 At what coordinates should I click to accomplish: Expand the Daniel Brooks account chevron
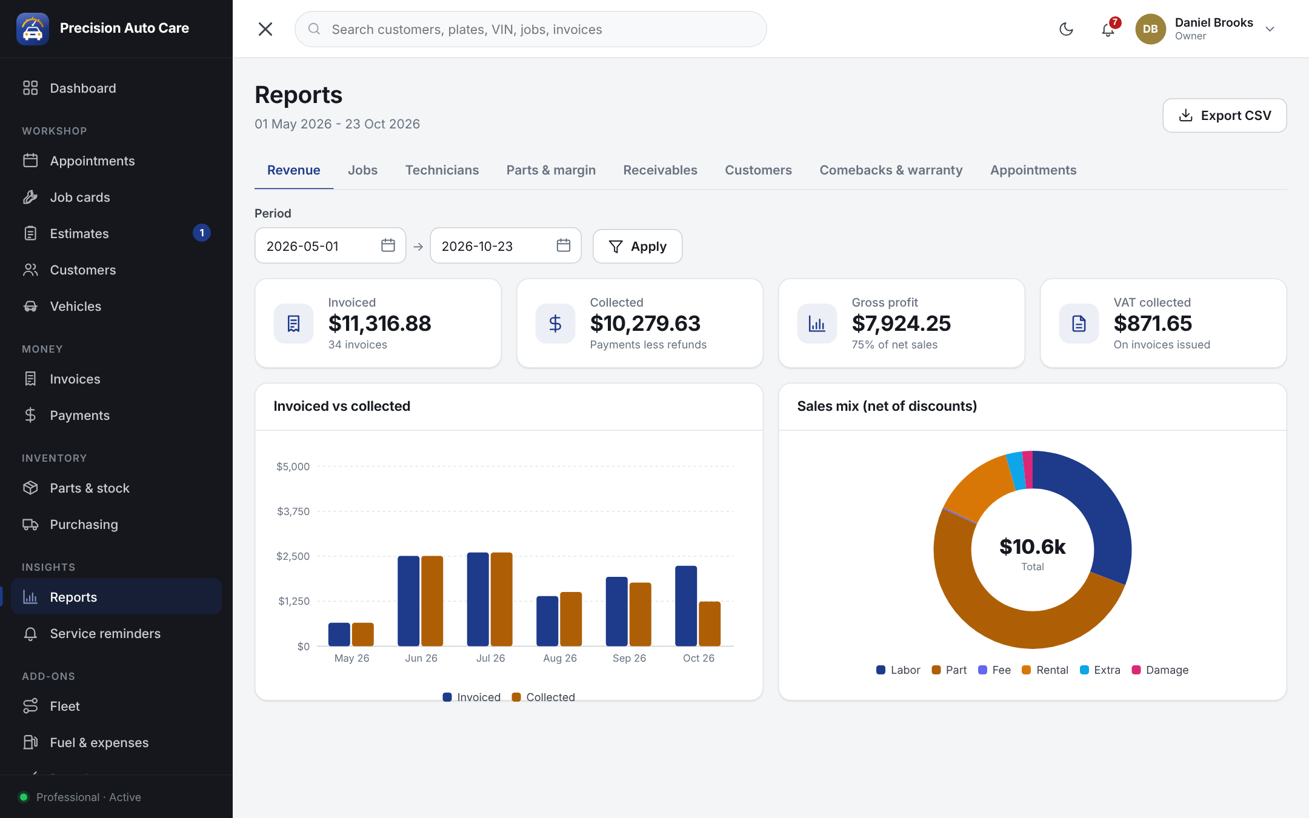coord(1270,29)
